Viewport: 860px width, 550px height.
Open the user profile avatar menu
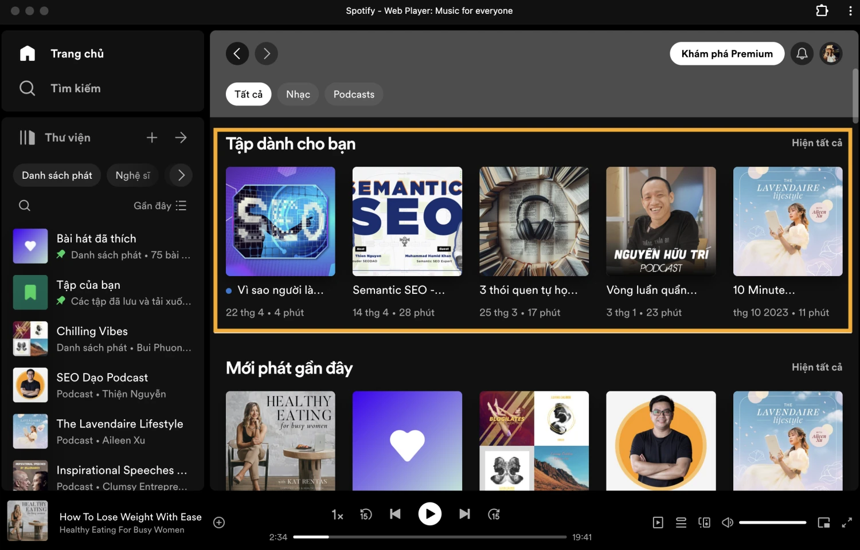click(831, 53)
